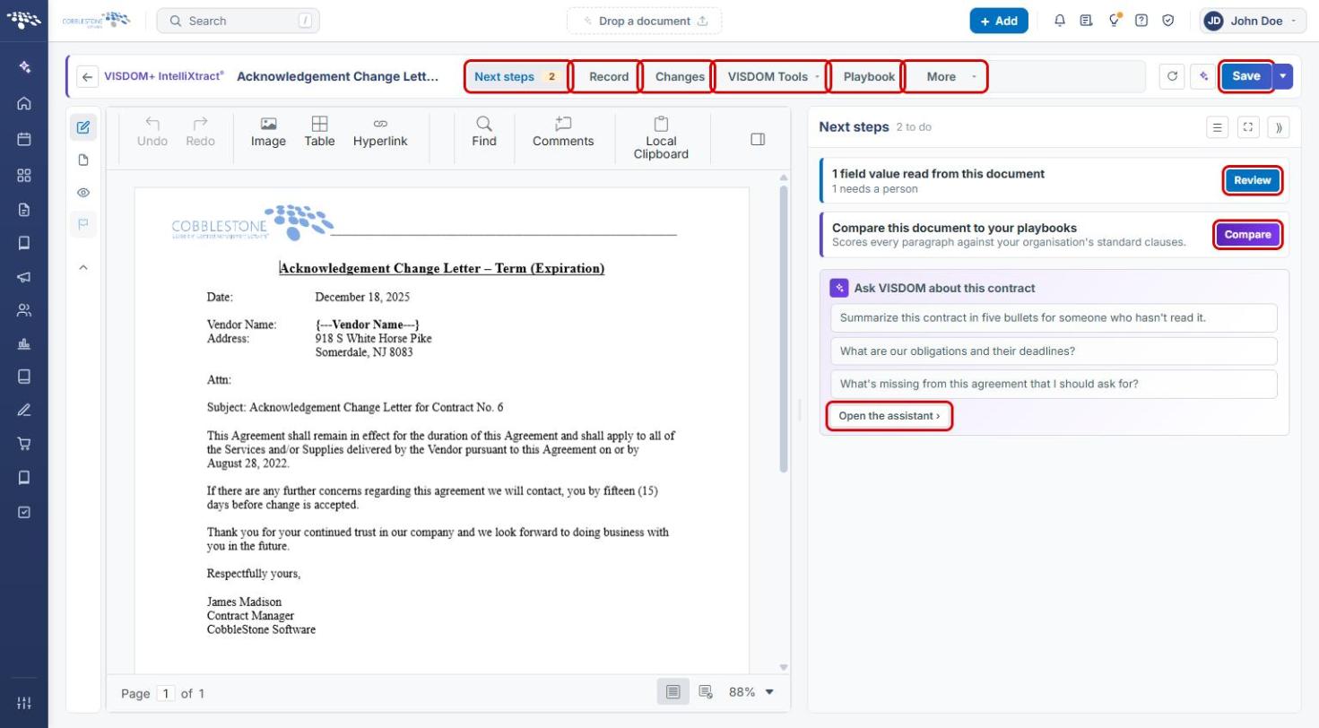Select the Next steps tab

point(517,76)
